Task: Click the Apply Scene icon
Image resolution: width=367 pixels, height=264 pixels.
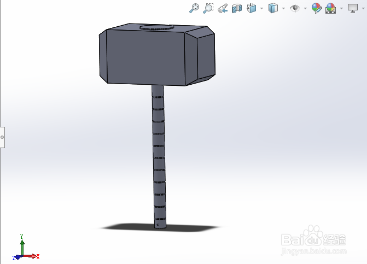Action: click(x=330, y=8)
